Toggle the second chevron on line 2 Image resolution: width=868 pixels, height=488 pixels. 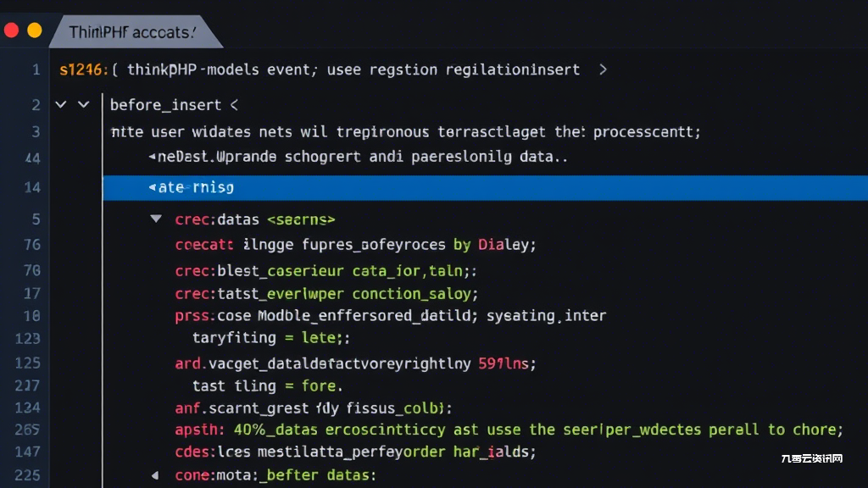[x=84, y=104]
